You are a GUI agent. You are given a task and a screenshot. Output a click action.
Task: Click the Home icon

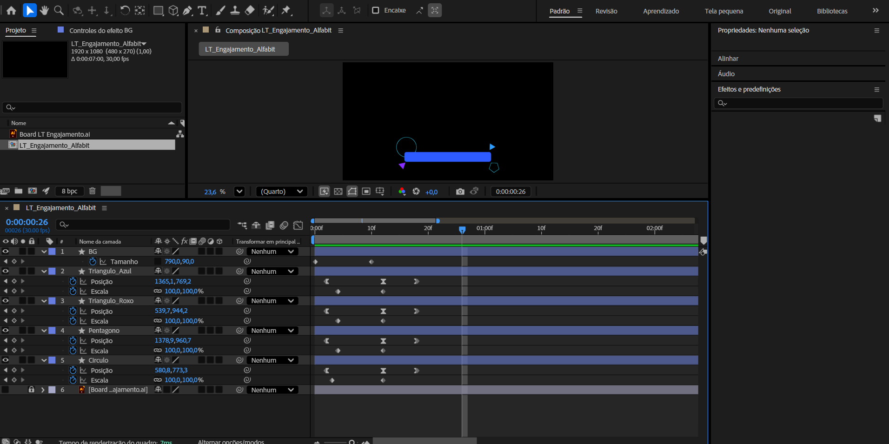[11, 11]
